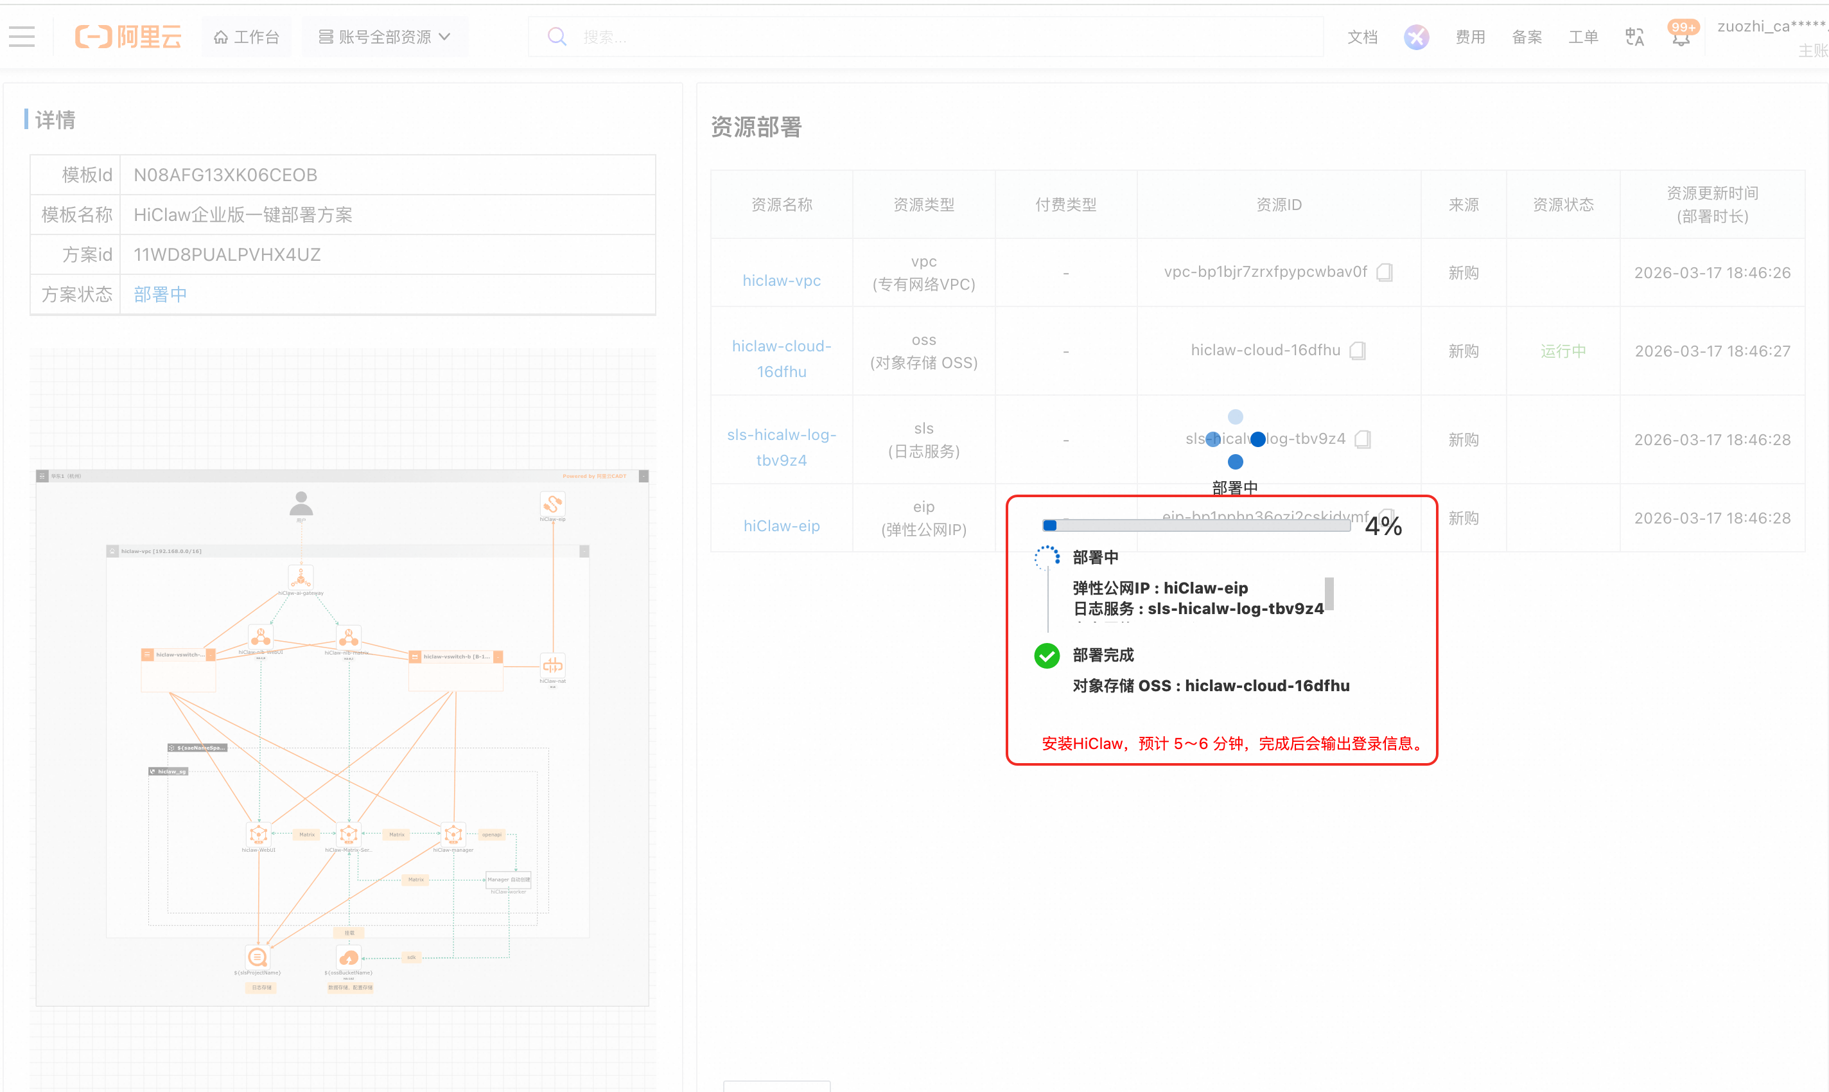1829x1092 pixels.
Task: Select the hiClaw-worker box in the diagram
Action: point(509,881)
